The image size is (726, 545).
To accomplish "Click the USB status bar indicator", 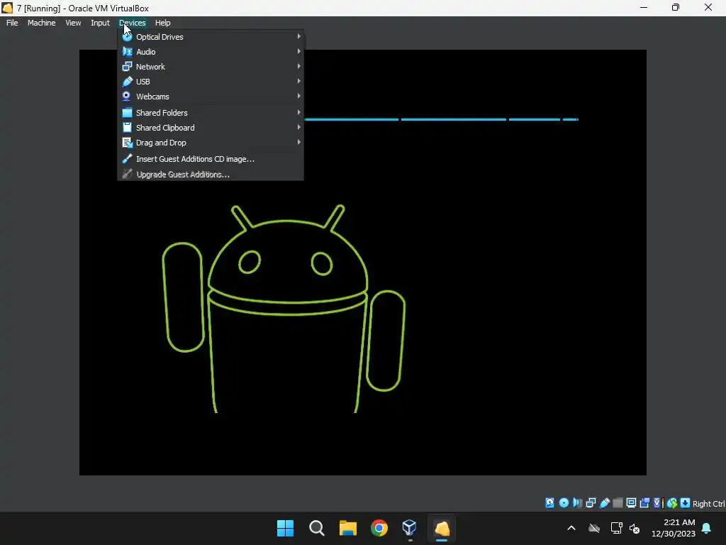I will pos(604,503).
